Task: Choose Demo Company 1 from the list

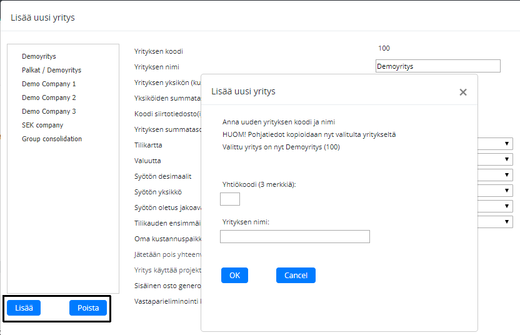Action: [x=49, y=84]
